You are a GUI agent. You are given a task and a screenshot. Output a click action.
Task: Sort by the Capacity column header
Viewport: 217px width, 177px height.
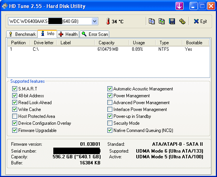tap(112, 43)
